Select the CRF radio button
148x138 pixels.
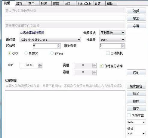pyautogui.click(x=10, y=53)
